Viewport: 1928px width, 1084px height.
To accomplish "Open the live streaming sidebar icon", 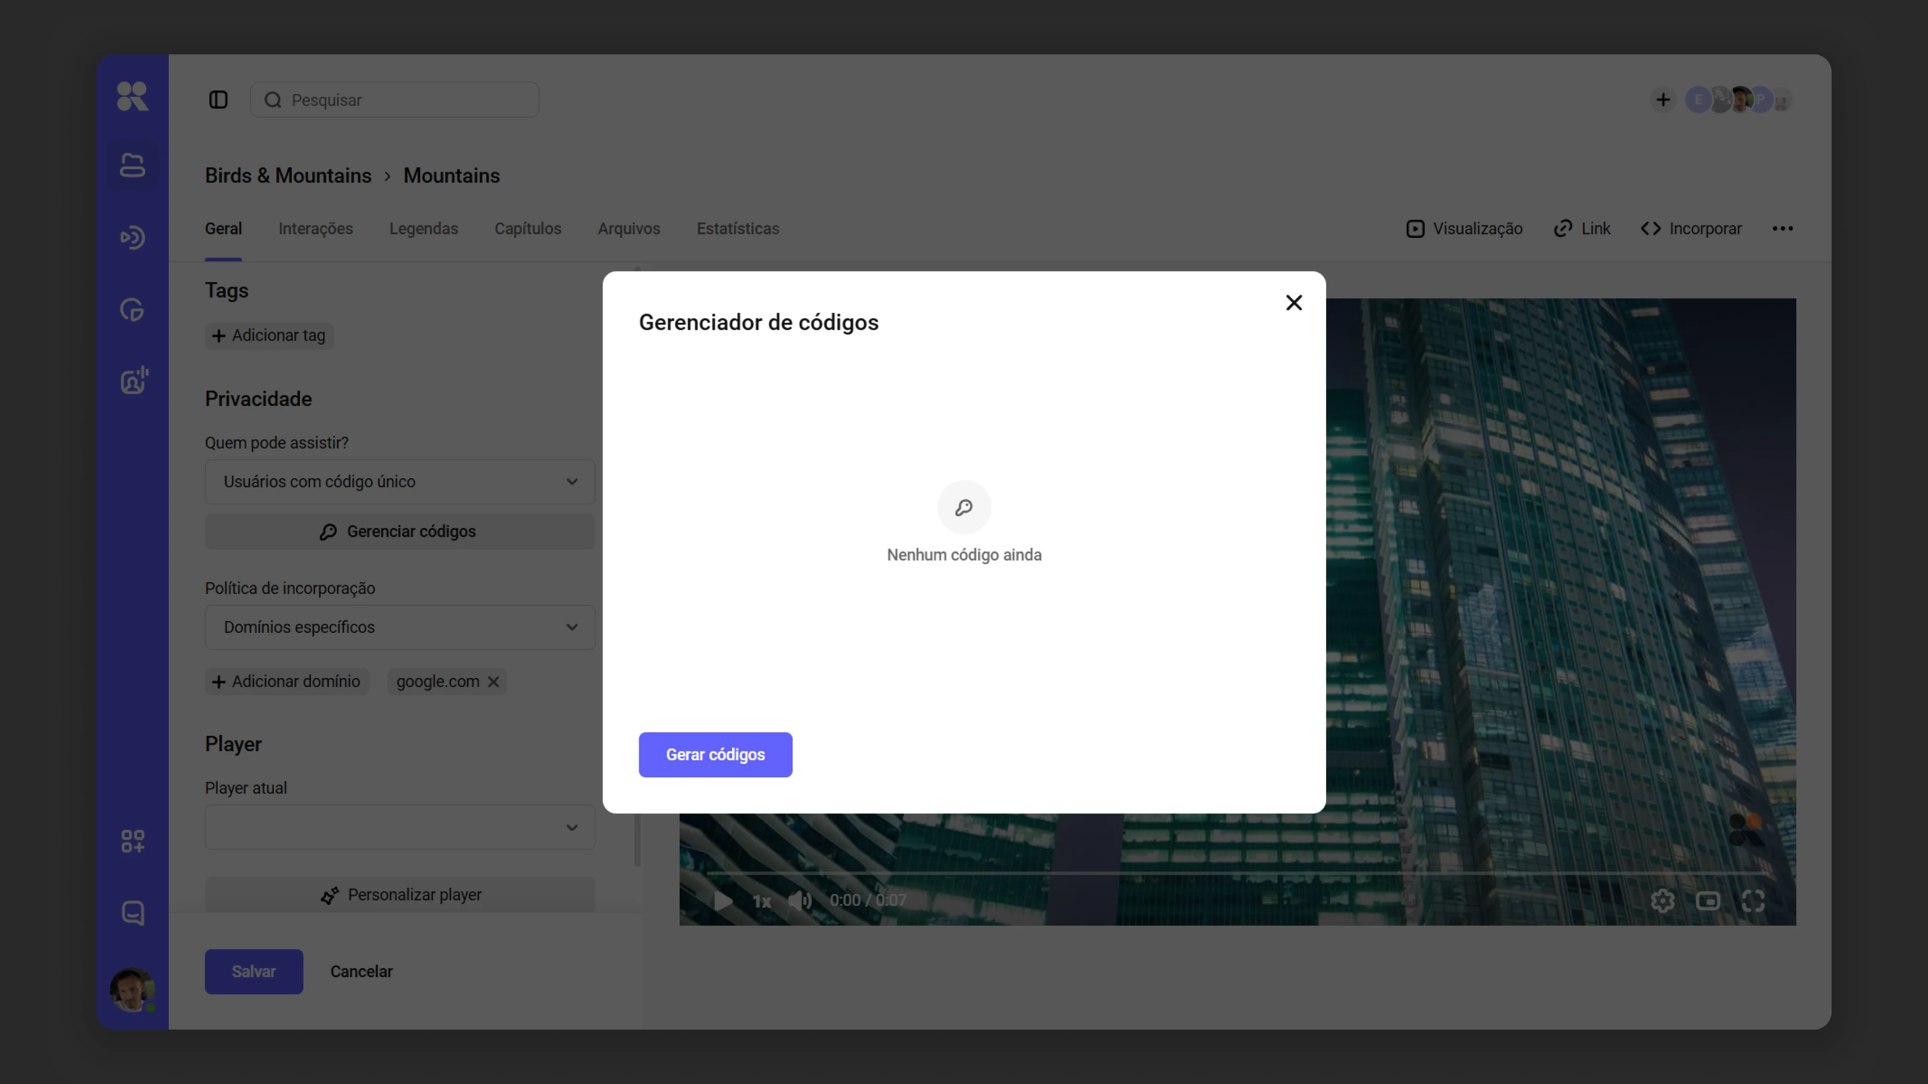I will click(133, 237).
